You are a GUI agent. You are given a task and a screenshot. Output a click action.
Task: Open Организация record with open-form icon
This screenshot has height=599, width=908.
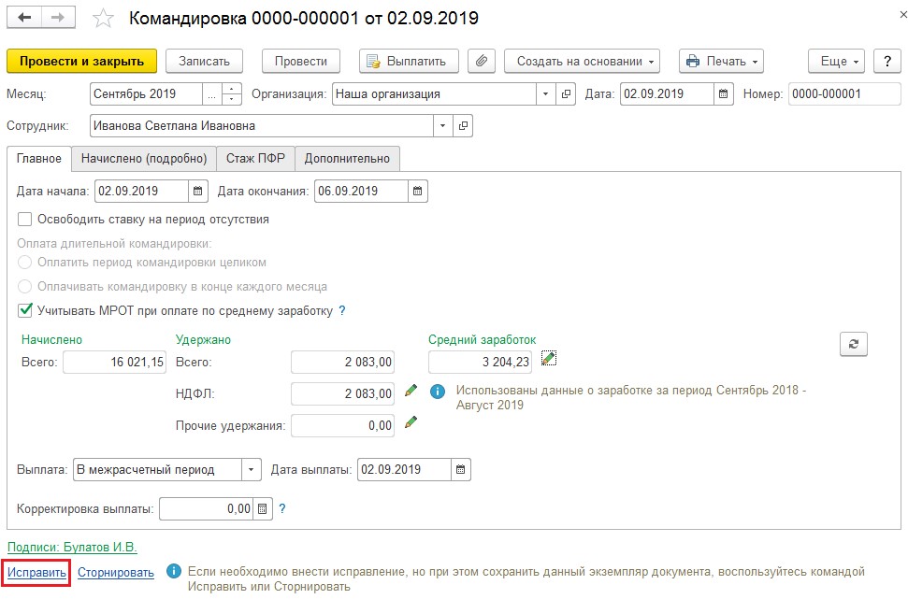[x=566, y=93]
